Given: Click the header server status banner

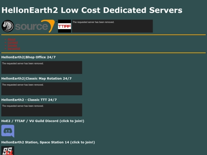Looking at the screenshot, I should pyautogui.click(x=112, y=26).
